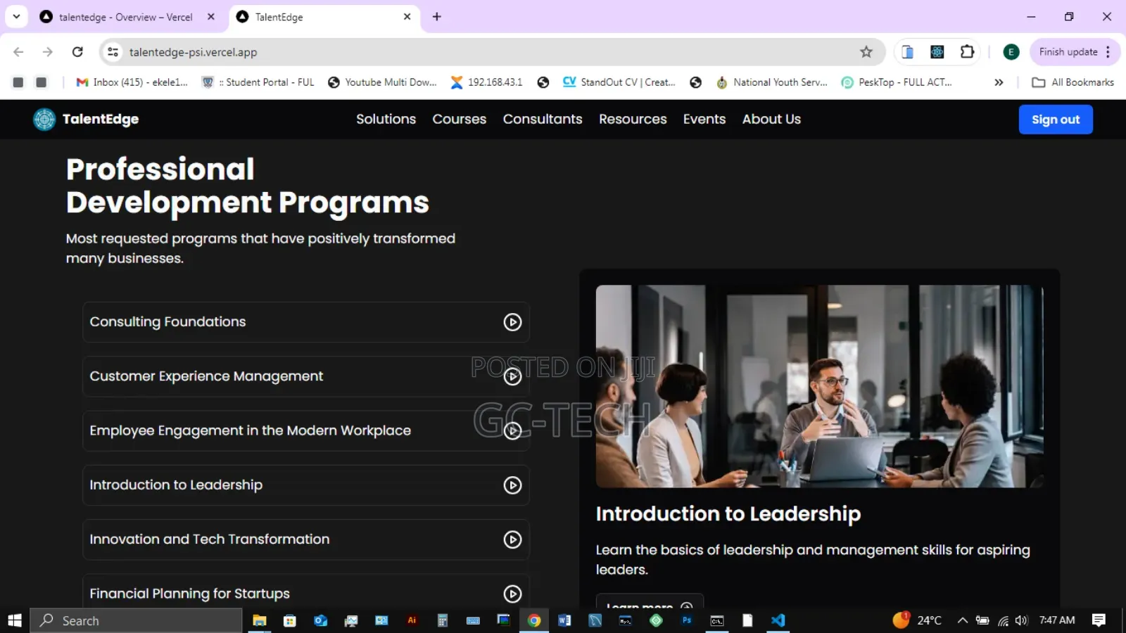This screenshot has width=1126, height=633.
Task: Open the Youtube Multi Downloader bookmark
Action: coord(383,82)
